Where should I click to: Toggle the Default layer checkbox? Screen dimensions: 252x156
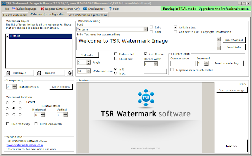(7, 36)
